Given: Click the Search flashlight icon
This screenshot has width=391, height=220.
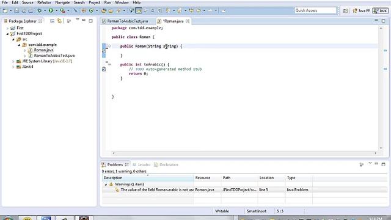Looking at the screenshot, I should click(119, 10).
